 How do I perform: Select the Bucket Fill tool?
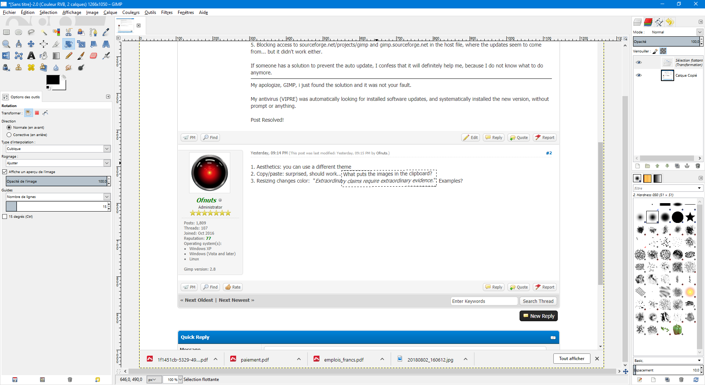pyautogui.click(x=44, y=56)
